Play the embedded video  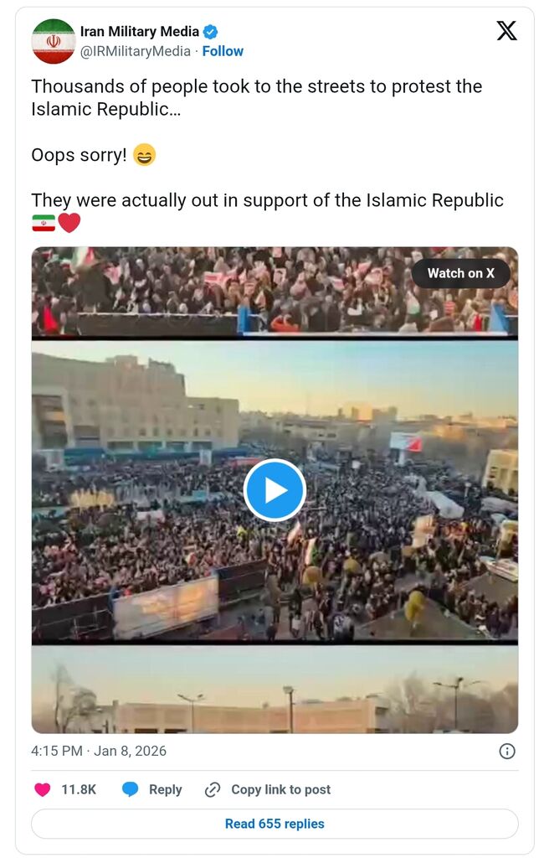275,490
